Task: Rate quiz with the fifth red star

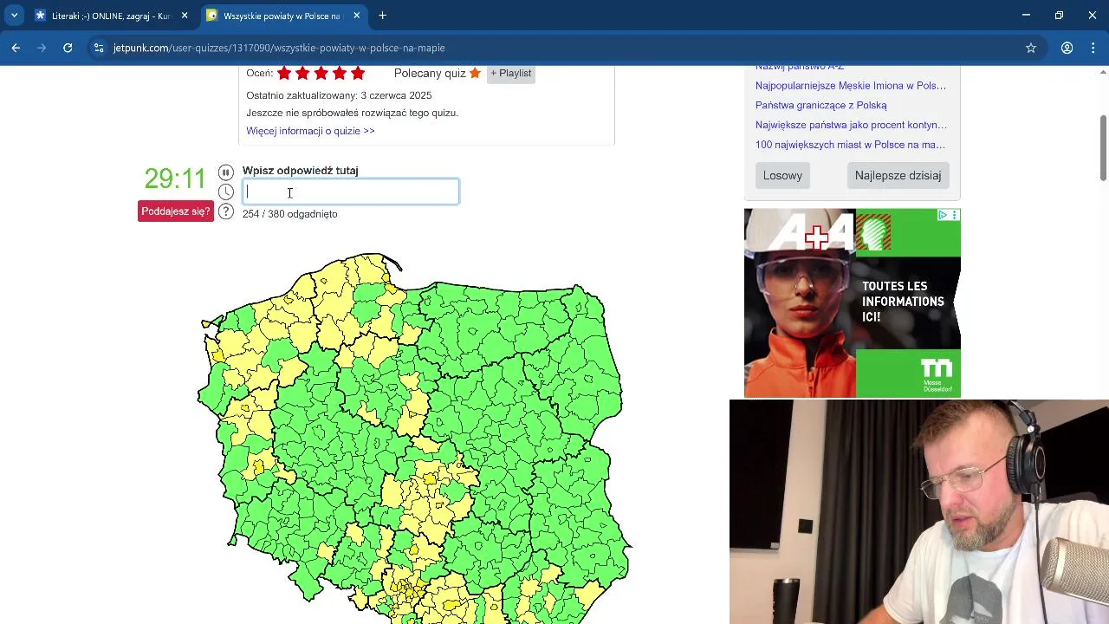Action: (x=358, y=74)
